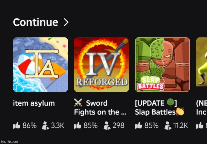Click the [UPDATE] Slap Battles title
Image resolution: width=207 pixels, height=144 pixels.
(x=160, y=108)
